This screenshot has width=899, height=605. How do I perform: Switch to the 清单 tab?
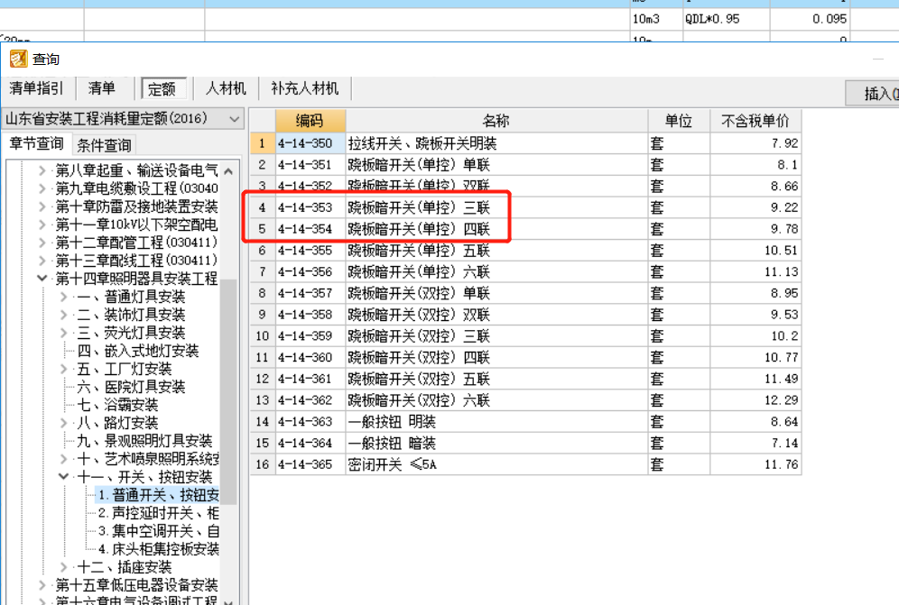[x=101, y=88]
